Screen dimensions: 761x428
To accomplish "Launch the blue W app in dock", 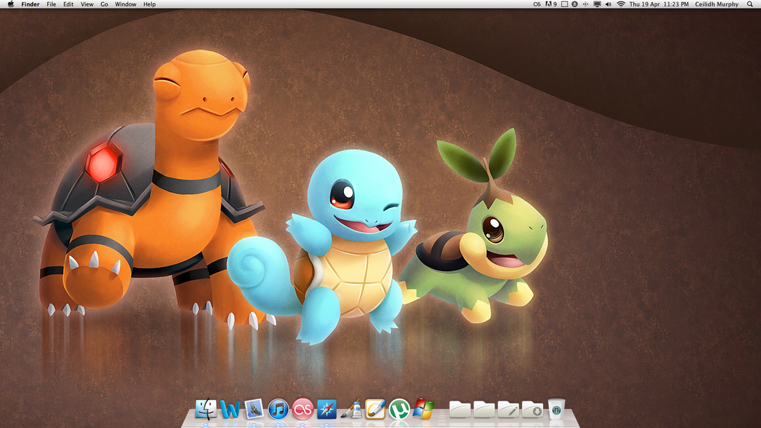I will (230, 409).
